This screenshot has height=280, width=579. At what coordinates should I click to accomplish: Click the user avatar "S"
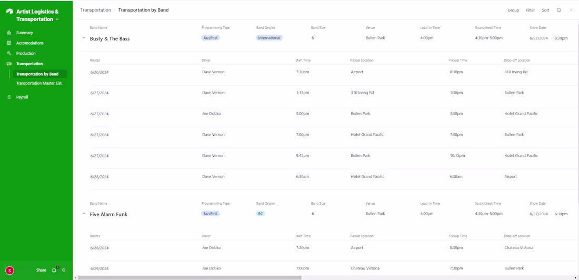(9, 271)
